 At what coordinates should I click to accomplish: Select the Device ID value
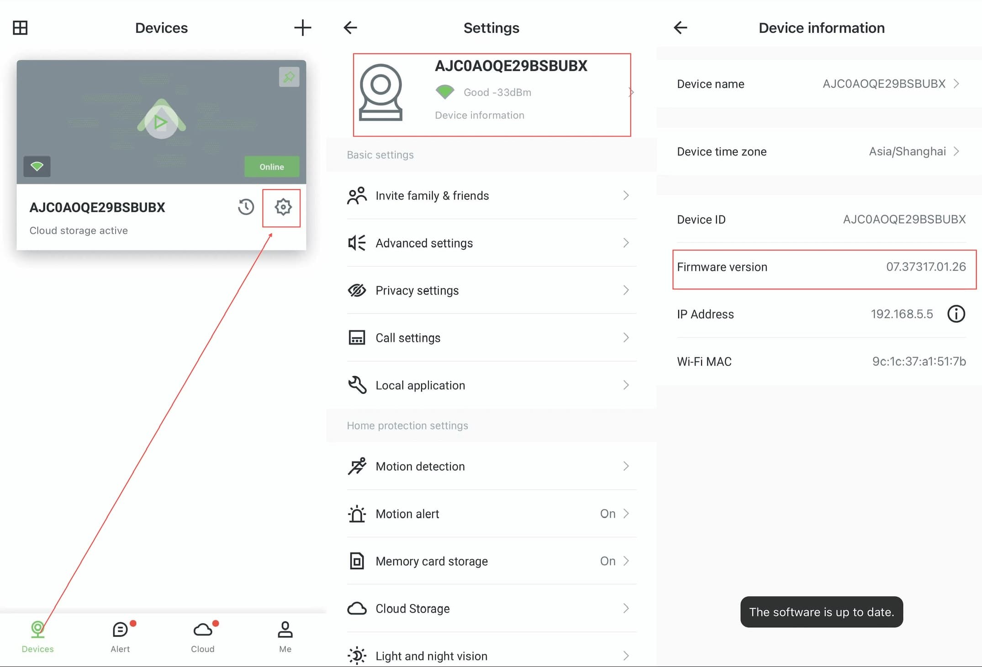(x=904, y=220)
